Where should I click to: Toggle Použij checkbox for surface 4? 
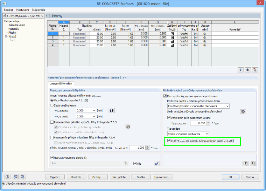coord(172,45)
